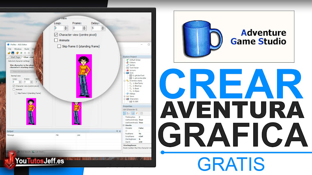Close the Output panel
312x175 pixels.
click(120, 131)
